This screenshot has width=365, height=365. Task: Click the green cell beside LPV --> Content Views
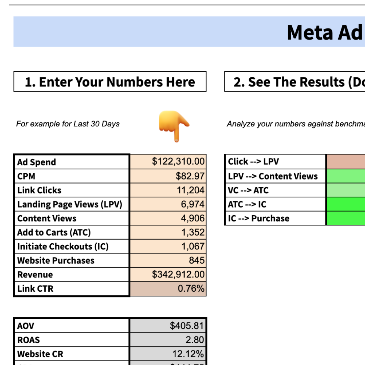coord(345,176)
